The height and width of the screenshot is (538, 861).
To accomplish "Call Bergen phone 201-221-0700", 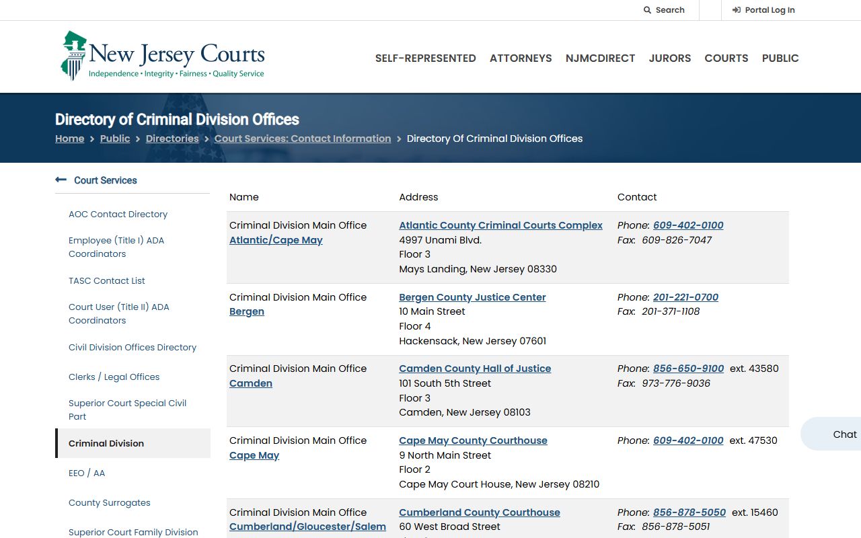I will pos(685,297).
